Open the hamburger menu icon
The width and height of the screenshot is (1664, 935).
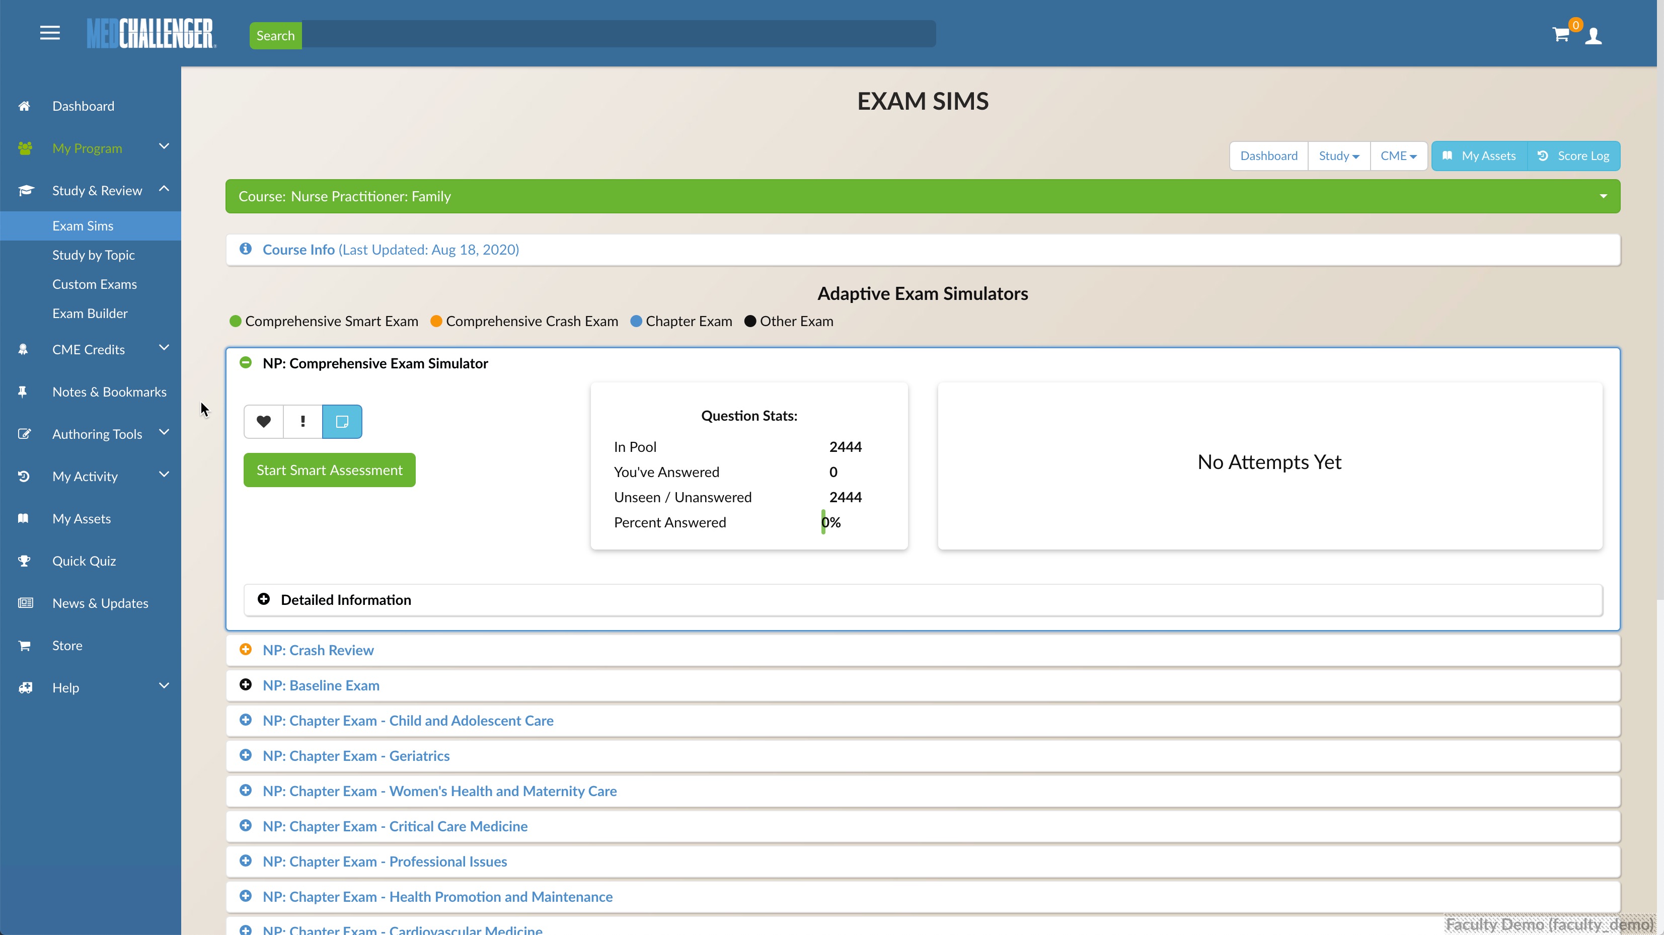click(50, 33)
